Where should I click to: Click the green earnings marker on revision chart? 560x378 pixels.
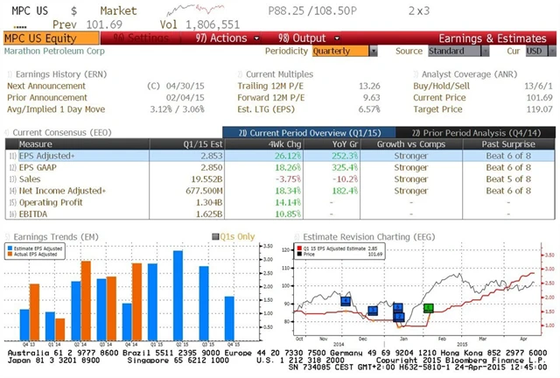tap(428, 308)
